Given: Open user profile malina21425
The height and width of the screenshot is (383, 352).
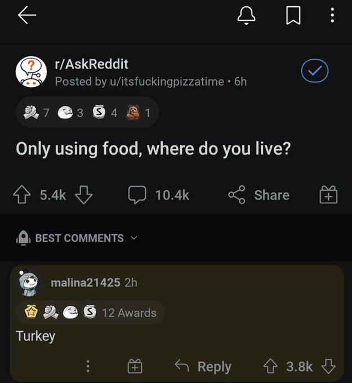Looking at the screenshot, I should pos(85,282).
